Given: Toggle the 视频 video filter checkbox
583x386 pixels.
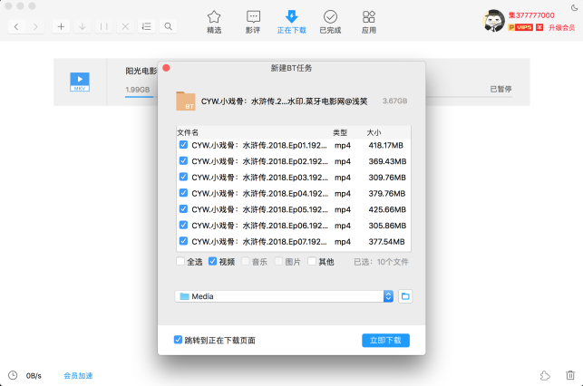Looking at the screenshot, I should (213, 262).
